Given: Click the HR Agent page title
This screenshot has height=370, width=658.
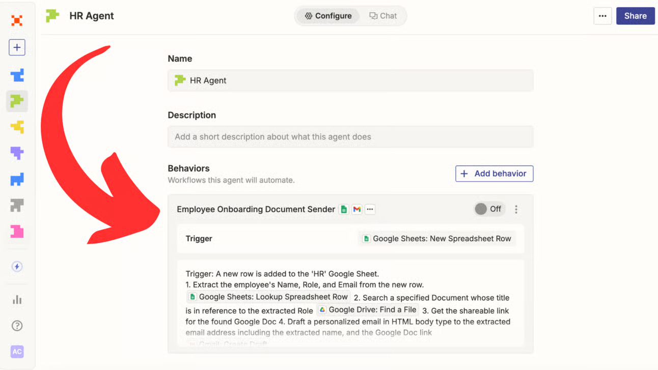Looking at the screenshot, I should pos(92,16).
